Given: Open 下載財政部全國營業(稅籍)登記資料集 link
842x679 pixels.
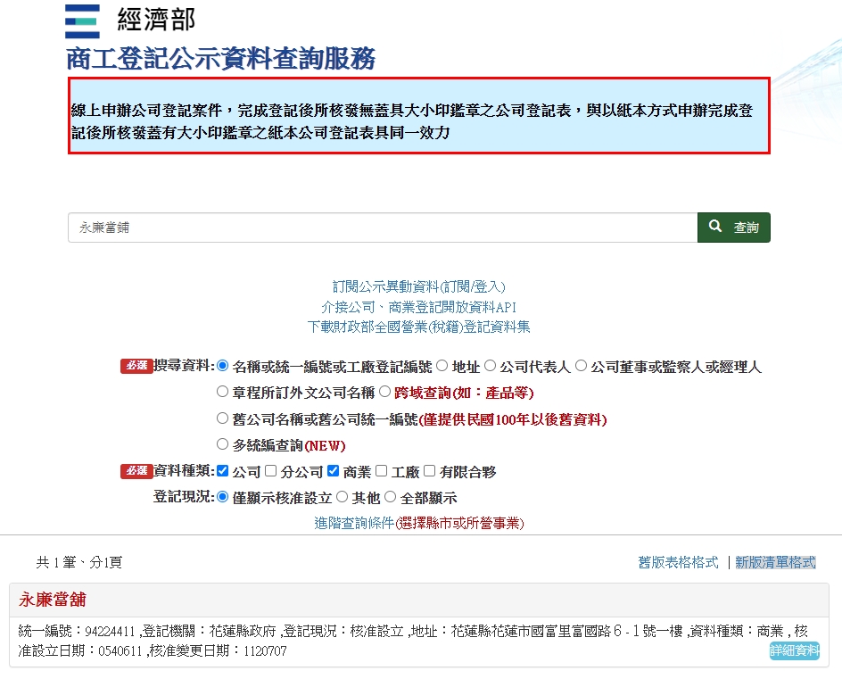Looking at the screenshot, I should [x=419, y=327].
